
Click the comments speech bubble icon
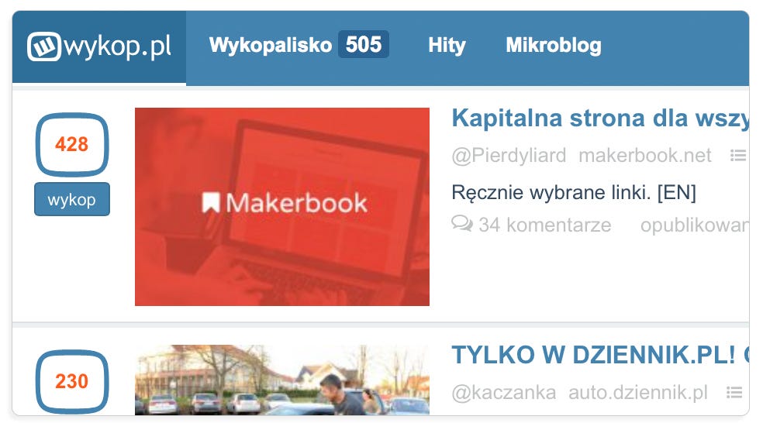click(462, 224)
